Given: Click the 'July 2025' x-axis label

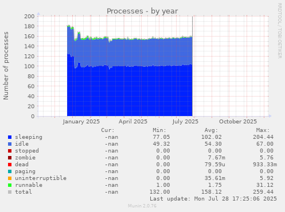Looking at the screenshot, I should pyautogui.click(x=185, y=122).
